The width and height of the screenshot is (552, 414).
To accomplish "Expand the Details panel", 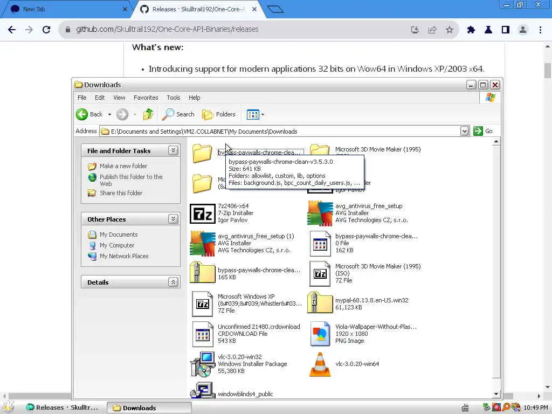I will (x=173, y=282).
